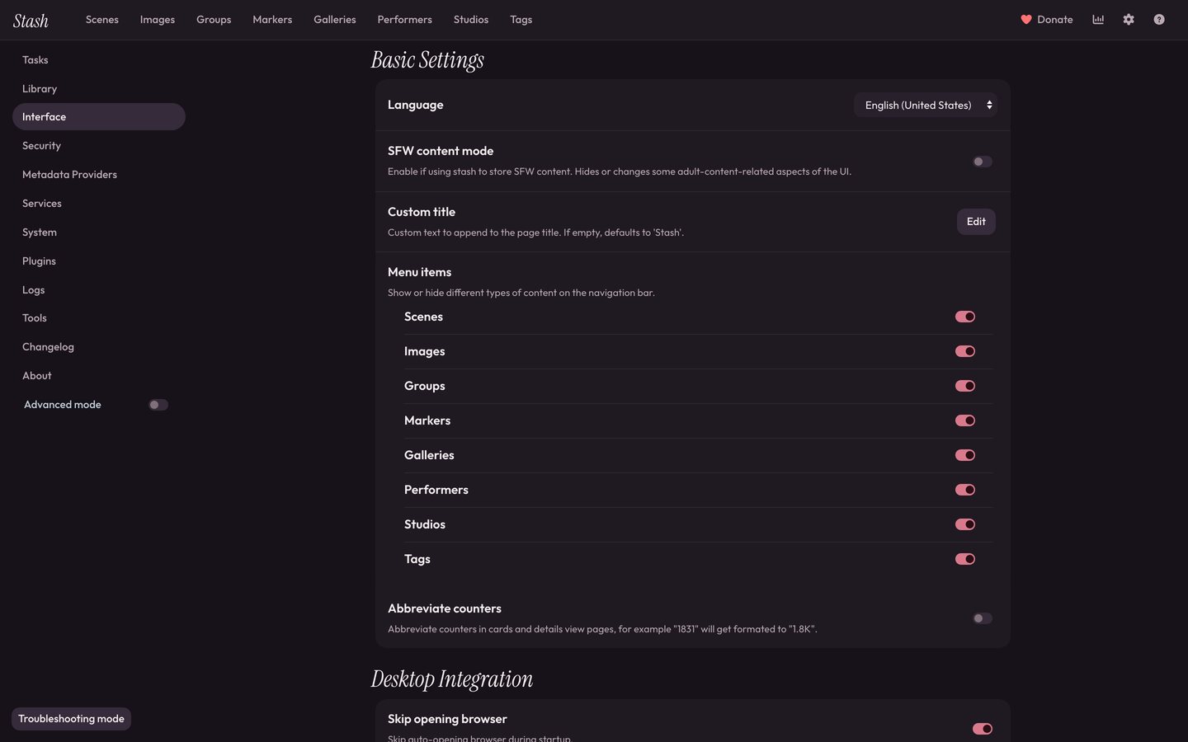
Task: Open the help question mark icon
Action: click(x=1159, y=20)
